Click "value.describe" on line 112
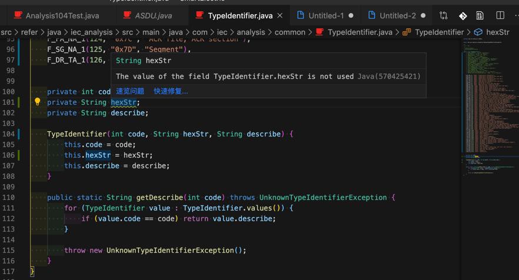Viewport: 519px width, 280px height. pyautogui.click(x=242, y=218)
